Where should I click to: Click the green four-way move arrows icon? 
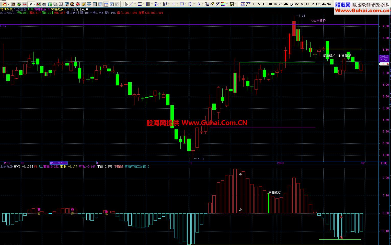[19, 4]
